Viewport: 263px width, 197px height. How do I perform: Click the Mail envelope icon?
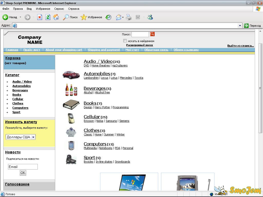[x=118, y=17]
